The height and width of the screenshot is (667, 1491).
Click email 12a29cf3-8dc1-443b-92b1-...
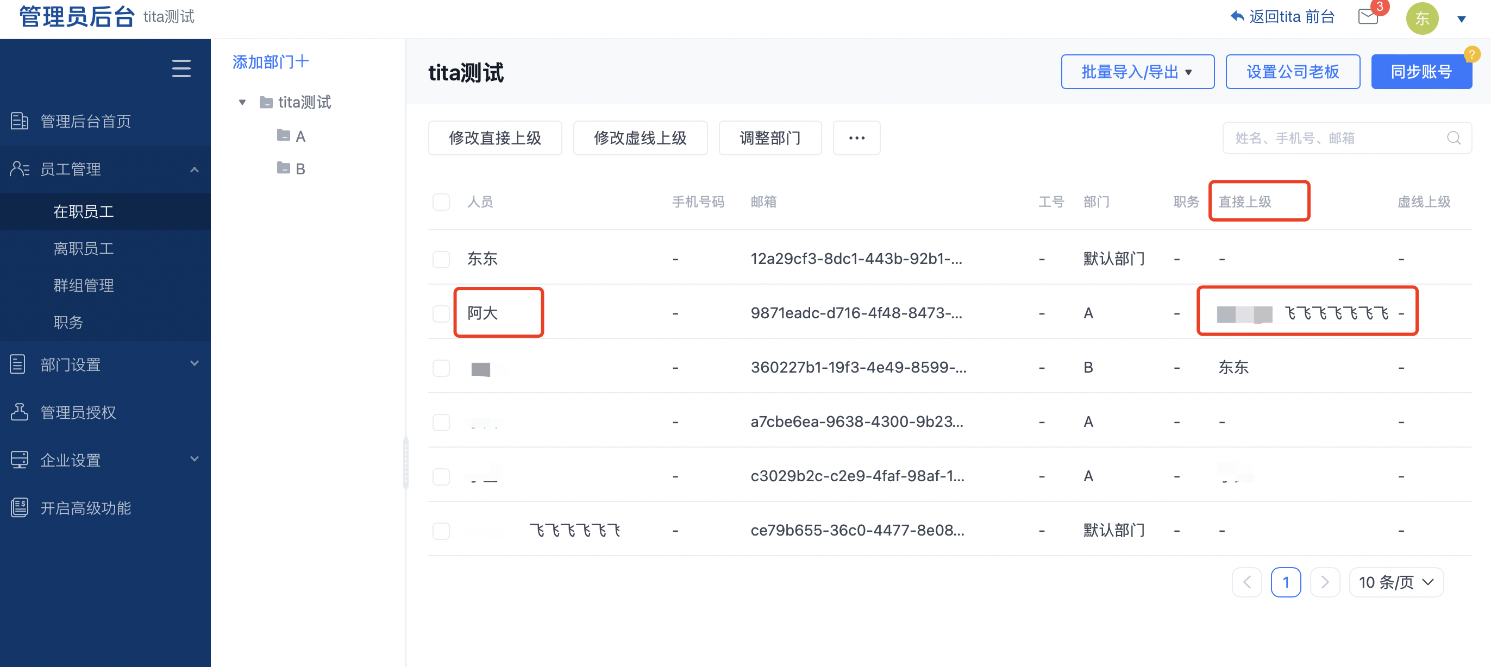pos(856,259)
